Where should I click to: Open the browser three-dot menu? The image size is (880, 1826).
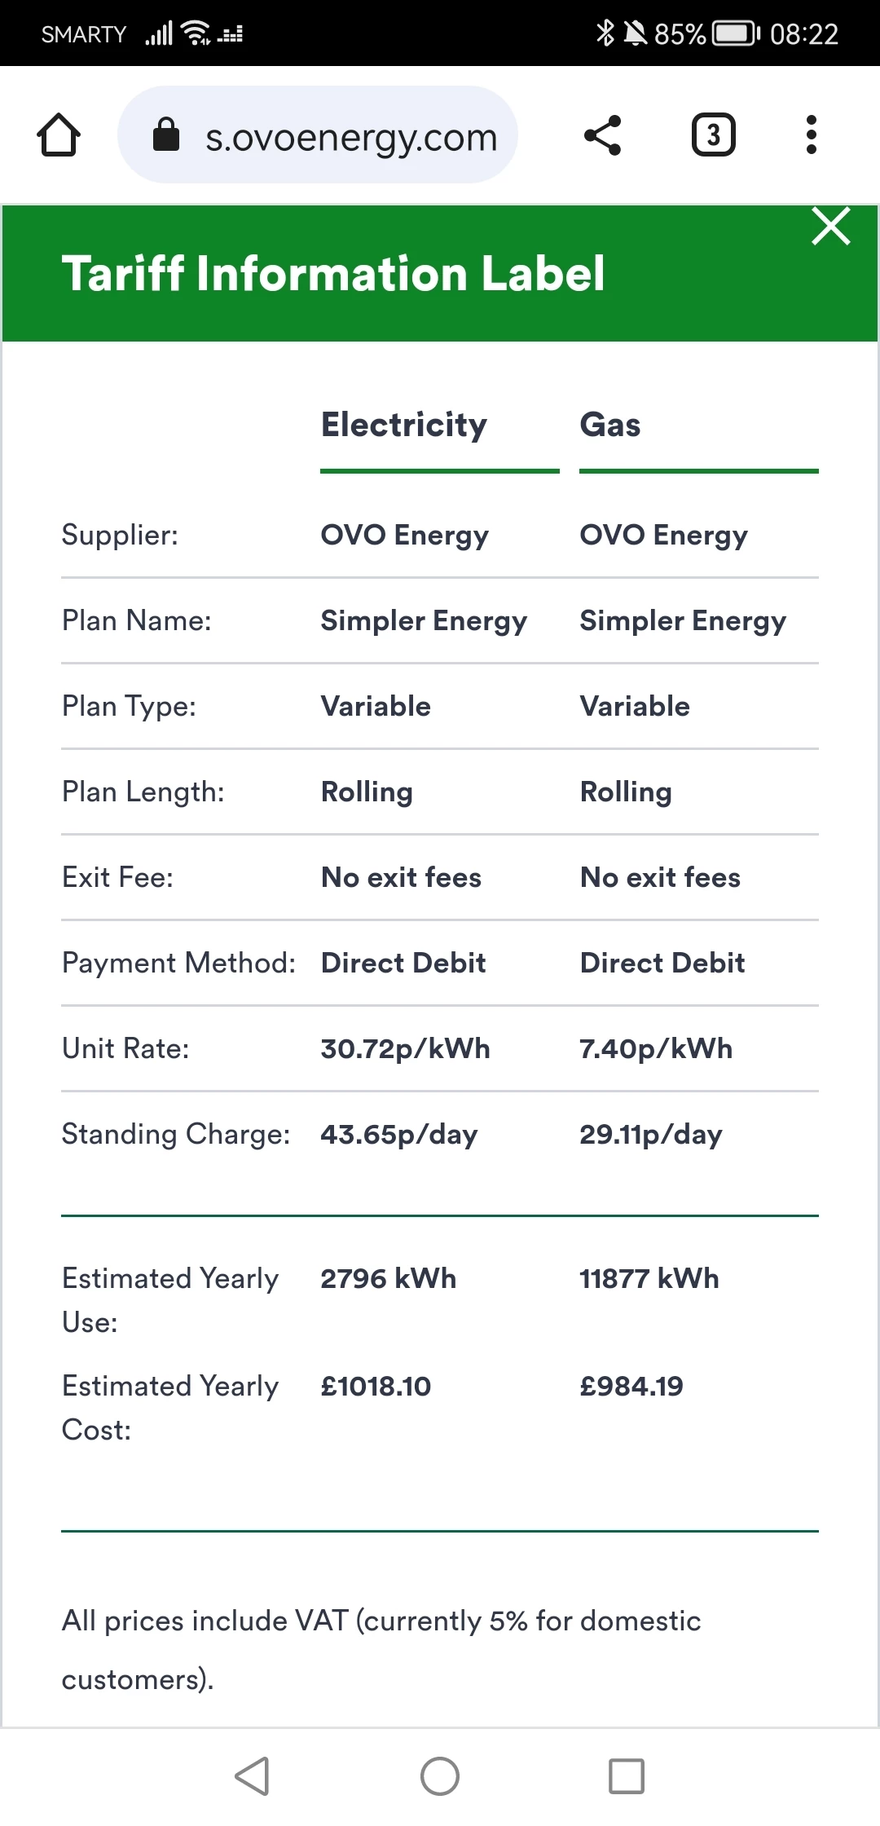coord(811,135)
